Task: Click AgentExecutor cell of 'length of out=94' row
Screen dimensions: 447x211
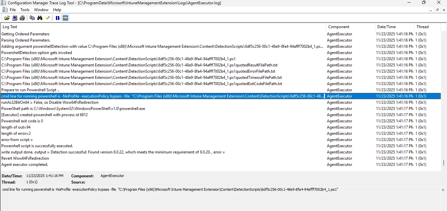Action: [339, 127]
